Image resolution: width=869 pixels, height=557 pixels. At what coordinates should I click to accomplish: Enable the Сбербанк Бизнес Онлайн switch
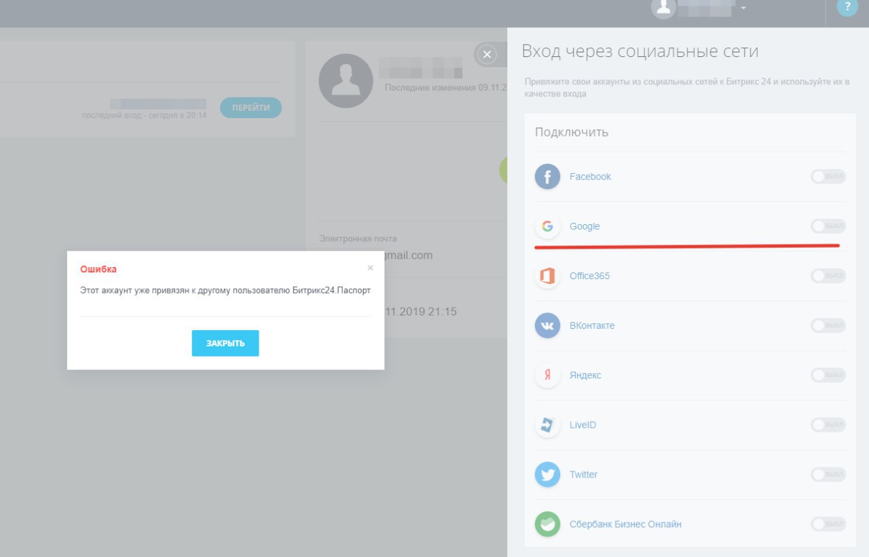click(828, 524)
